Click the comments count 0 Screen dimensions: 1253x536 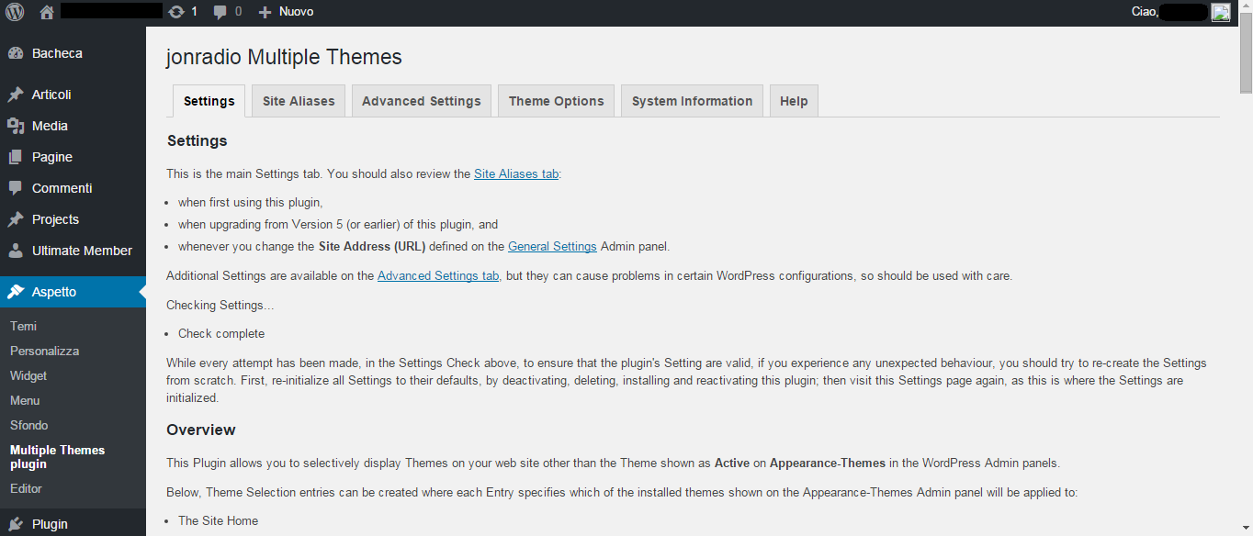pyautogui.click(x=239, y=12)
